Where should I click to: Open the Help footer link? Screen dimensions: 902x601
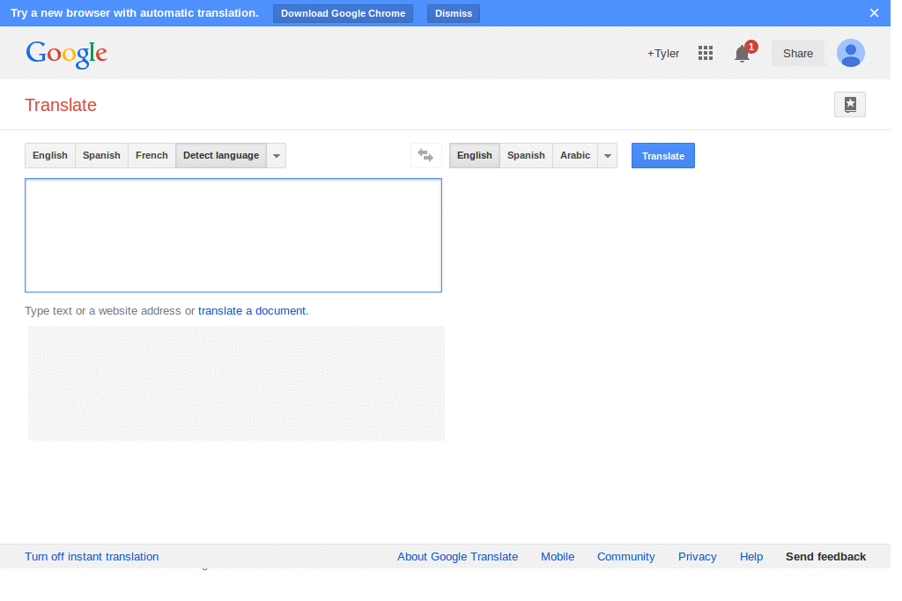tap(751, 557)
